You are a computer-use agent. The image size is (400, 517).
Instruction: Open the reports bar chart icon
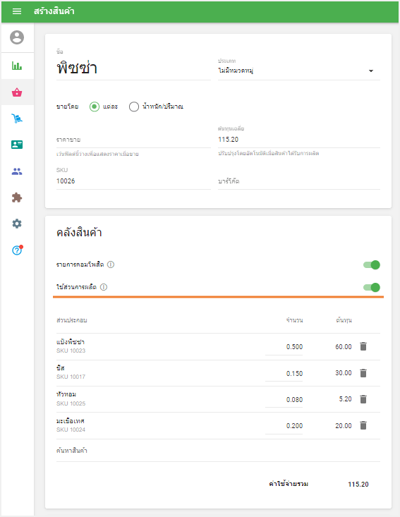coord(17,66)
